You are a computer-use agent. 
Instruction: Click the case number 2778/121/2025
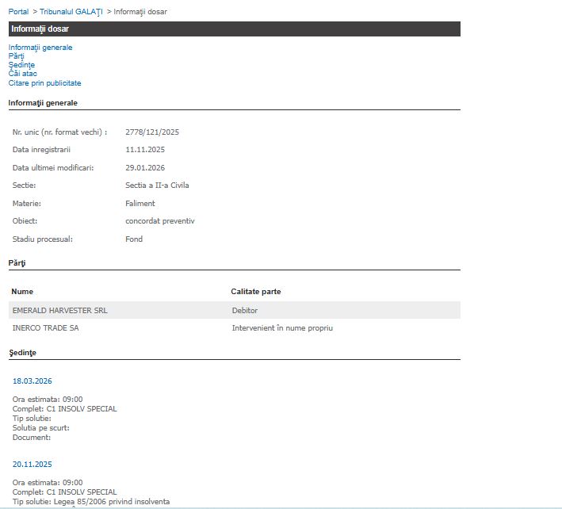tap(152, 132)
